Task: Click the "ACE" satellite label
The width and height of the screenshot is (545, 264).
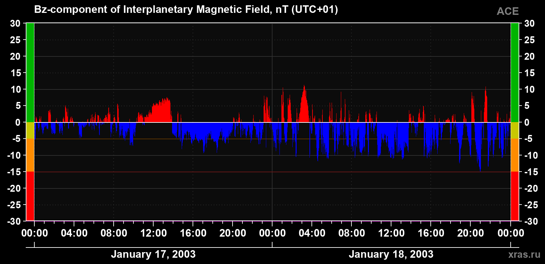Action: click(508, 11)
